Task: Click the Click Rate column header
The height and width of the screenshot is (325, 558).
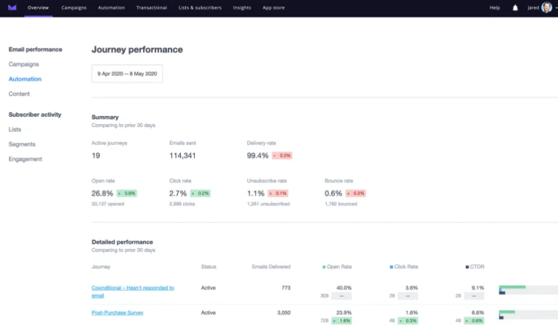Action: 404,267
